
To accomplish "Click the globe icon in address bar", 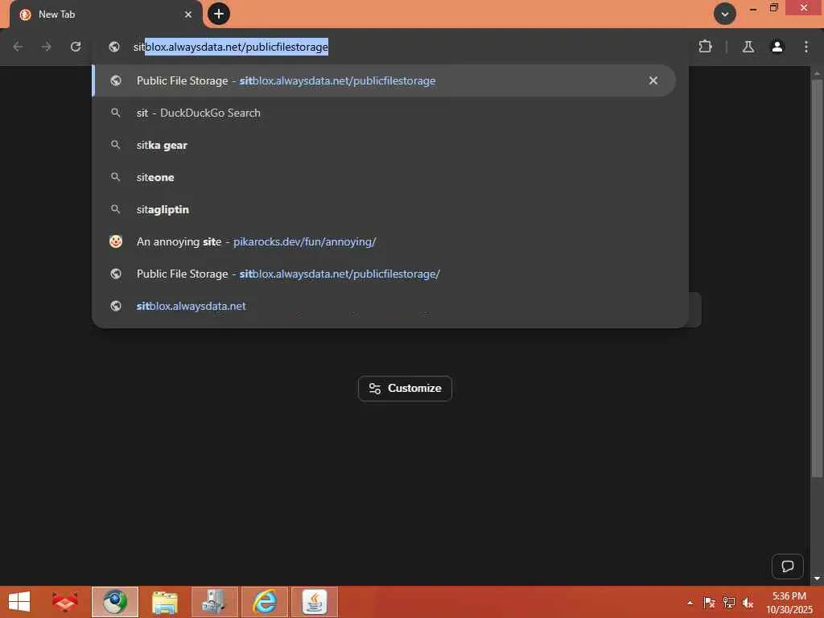I will tap(114, 47).
